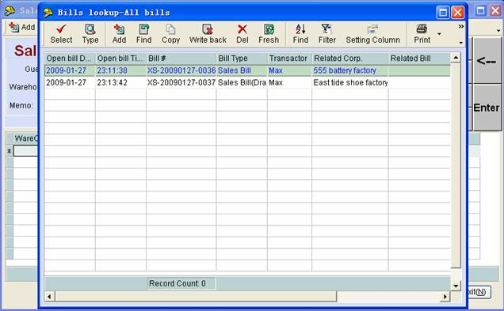Click the vertical scrollbar down arrow
The height and width of the screenshot is (311, 504).
[456, 286]
